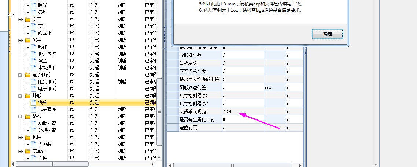Click the 叠板块数 property label

189,63
